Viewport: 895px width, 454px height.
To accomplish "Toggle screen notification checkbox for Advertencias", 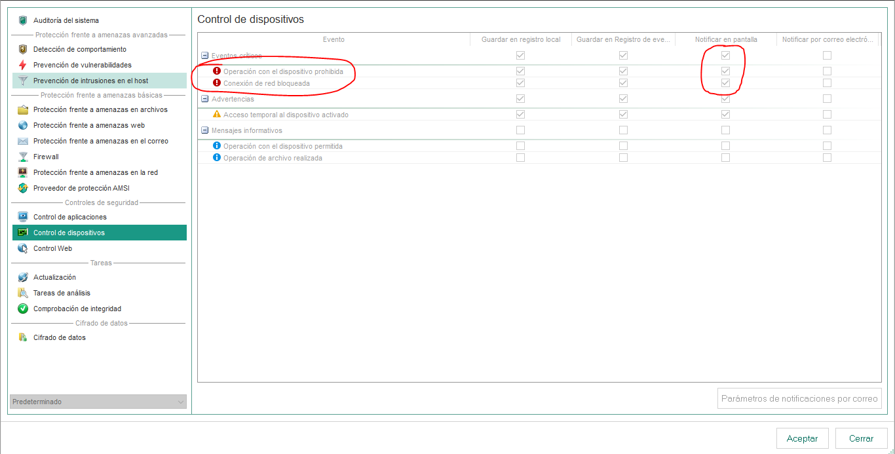I will [725, 99].
